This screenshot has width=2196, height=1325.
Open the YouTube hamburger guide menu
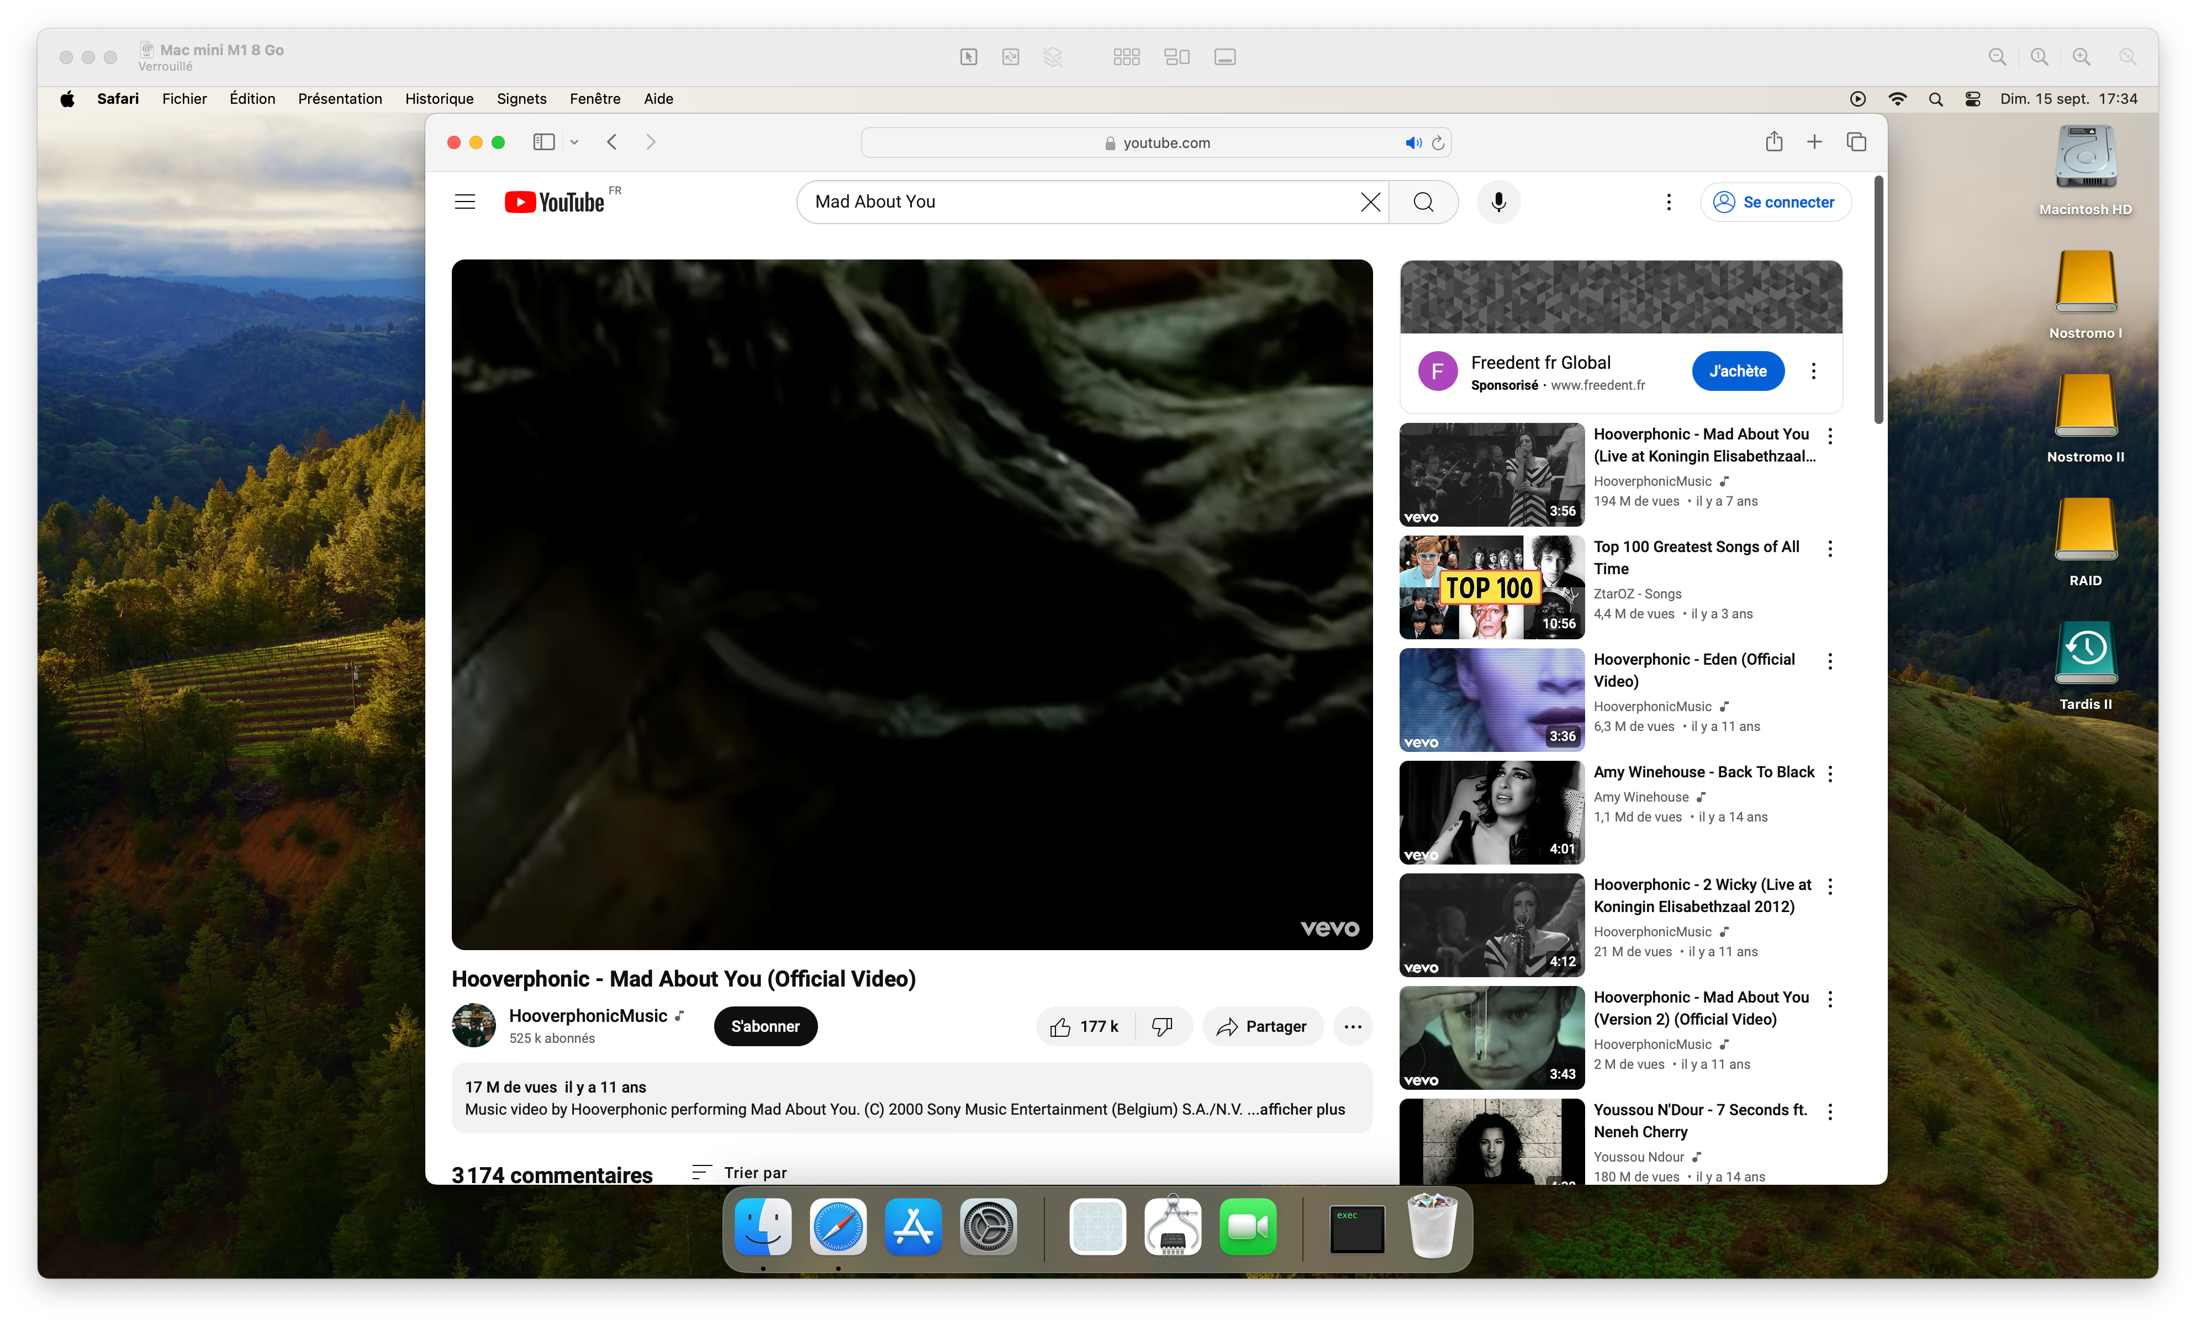click(464, 202)
